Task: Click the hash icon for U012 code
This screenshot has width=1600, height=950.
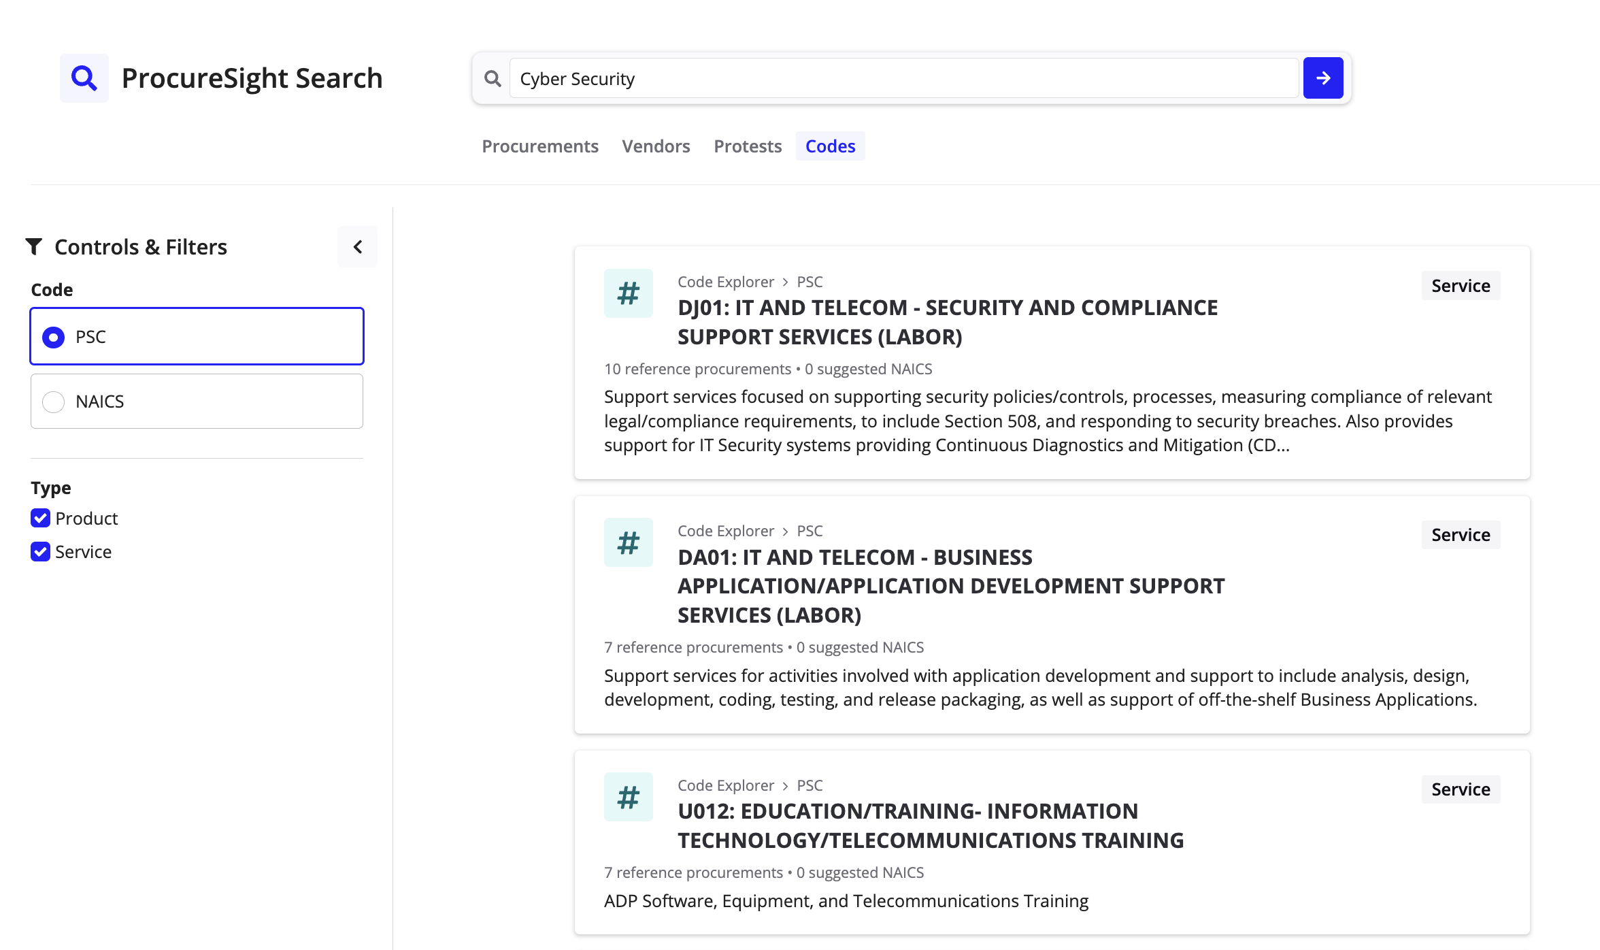Action: click(628, 797)
